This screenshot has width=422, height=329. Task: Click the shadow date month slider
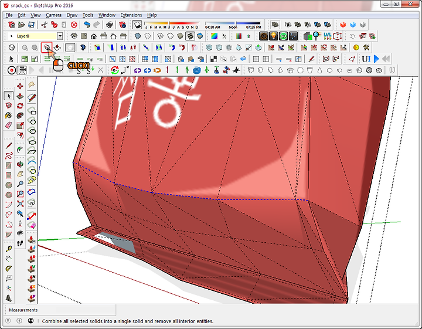[x=171, y=23]
